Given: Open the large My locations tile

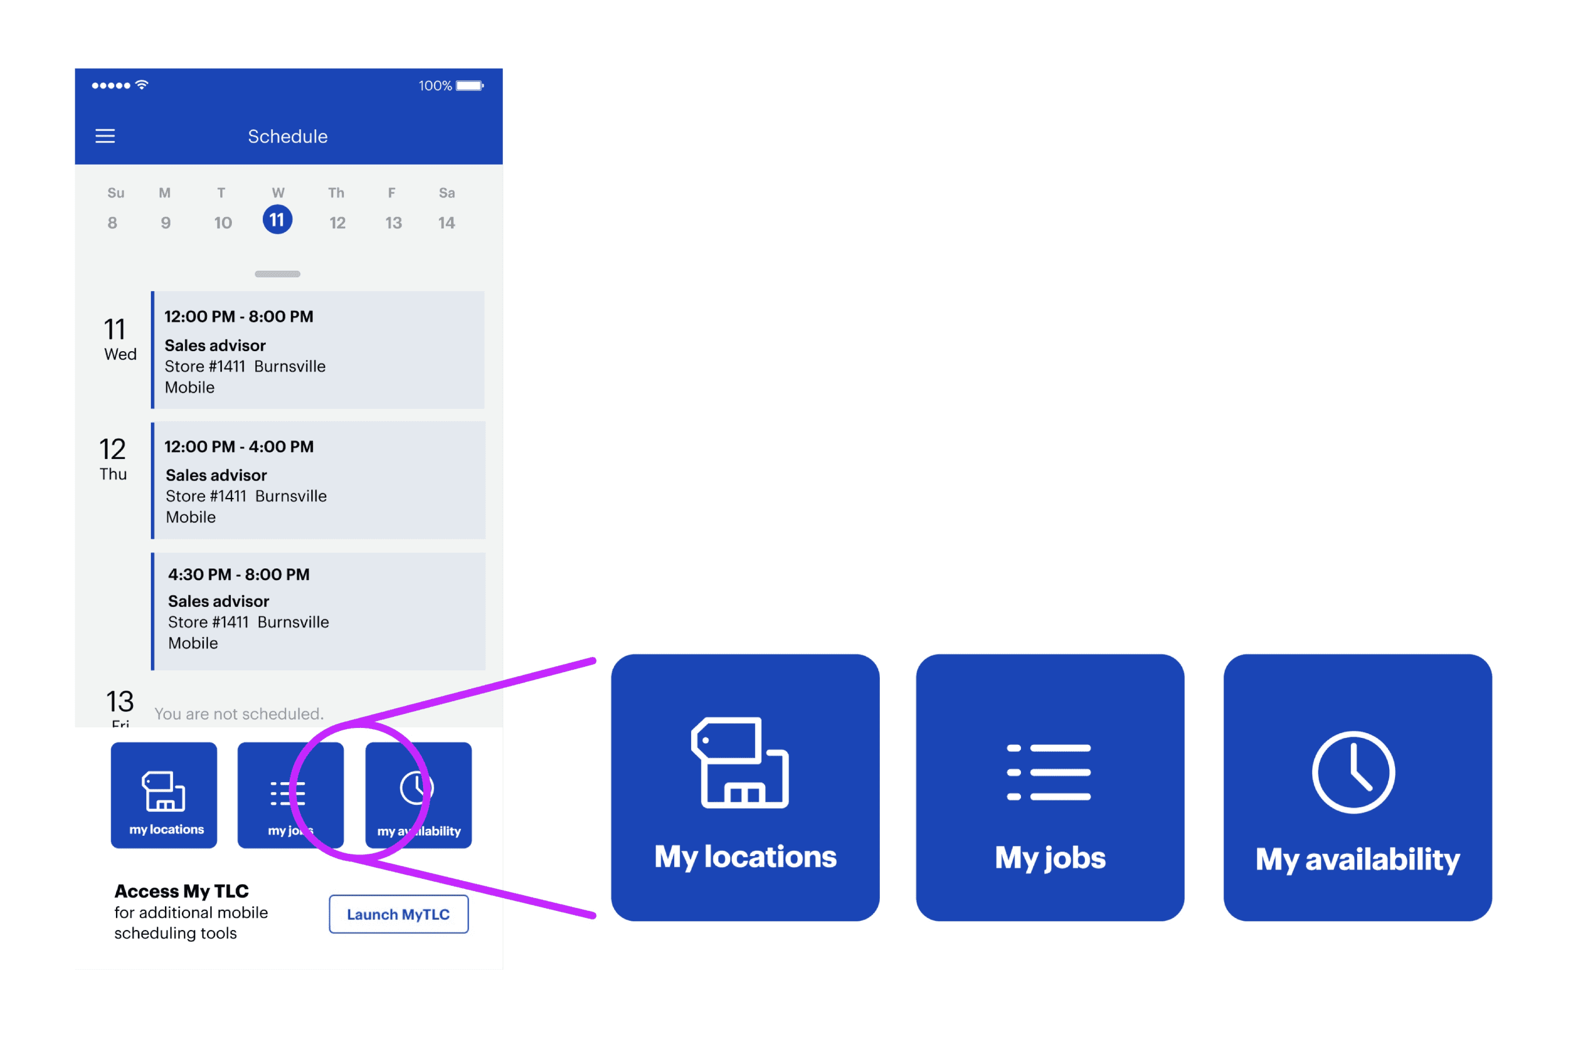Looking at the screenshot, I should 745,787.
